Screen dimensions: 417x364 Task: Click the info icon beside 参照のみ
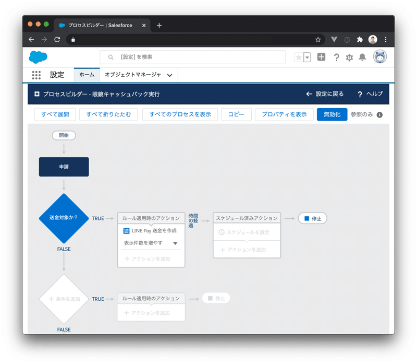click(x=380, y=115)
